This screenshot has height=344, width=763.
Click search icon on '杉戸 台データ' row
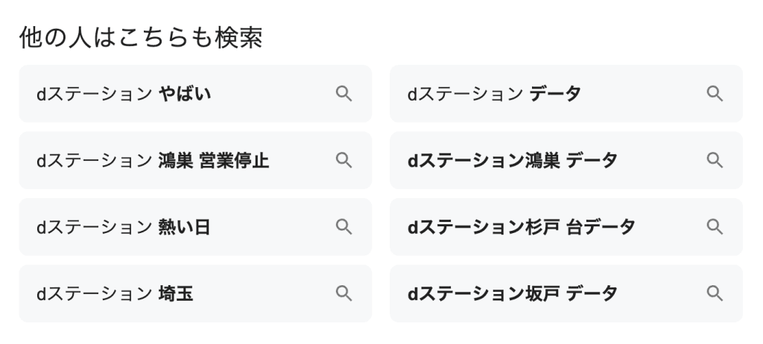tap(715, 227)
